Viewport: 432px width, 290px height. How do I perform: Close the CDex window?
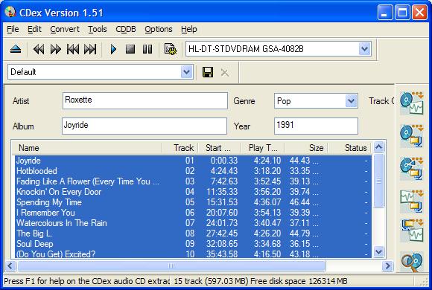pyautogui.click(x=419, y=13)
